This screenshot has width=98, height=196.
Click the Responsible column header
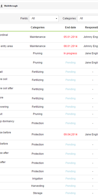pos(92,27)
